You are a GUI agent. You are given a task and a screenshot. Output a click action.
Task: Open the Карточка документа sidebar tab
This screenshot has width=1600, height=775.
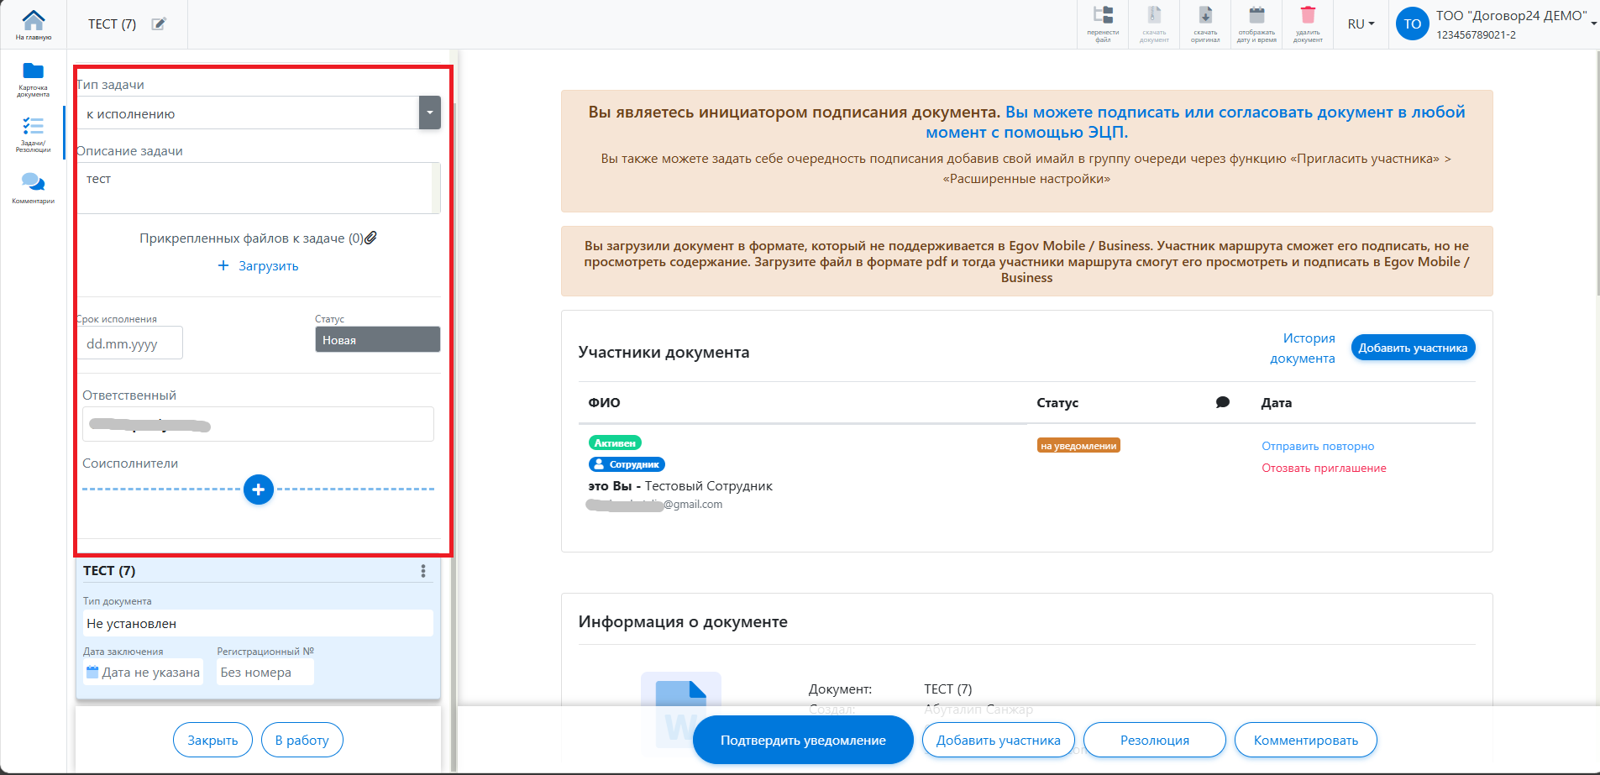click(33, 79)
